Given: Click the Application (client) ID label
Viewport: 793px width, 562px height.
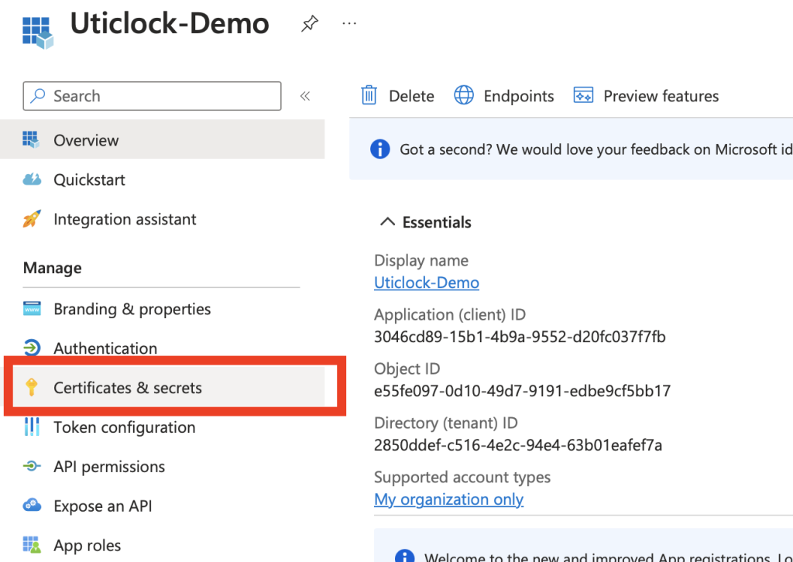Looking at the screenshot, I should [x=450, y=315].
